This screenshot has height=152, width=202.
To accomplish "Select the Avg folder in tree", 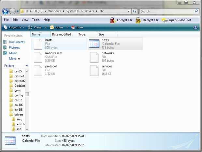I will tap(17, 119).
